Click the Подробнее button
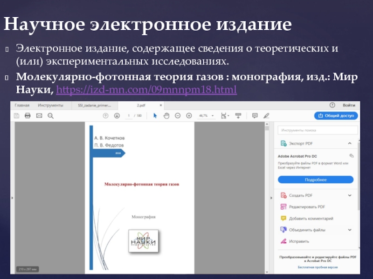Image resolution: width=373 pixels, height=279 pixels. 316,179
